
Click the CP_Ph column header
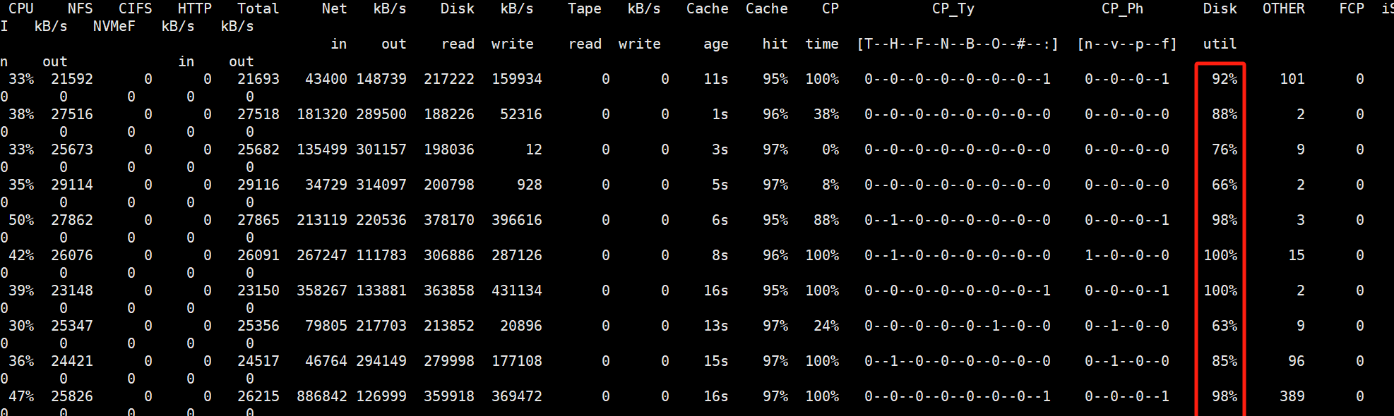[x=1123, y=8]
